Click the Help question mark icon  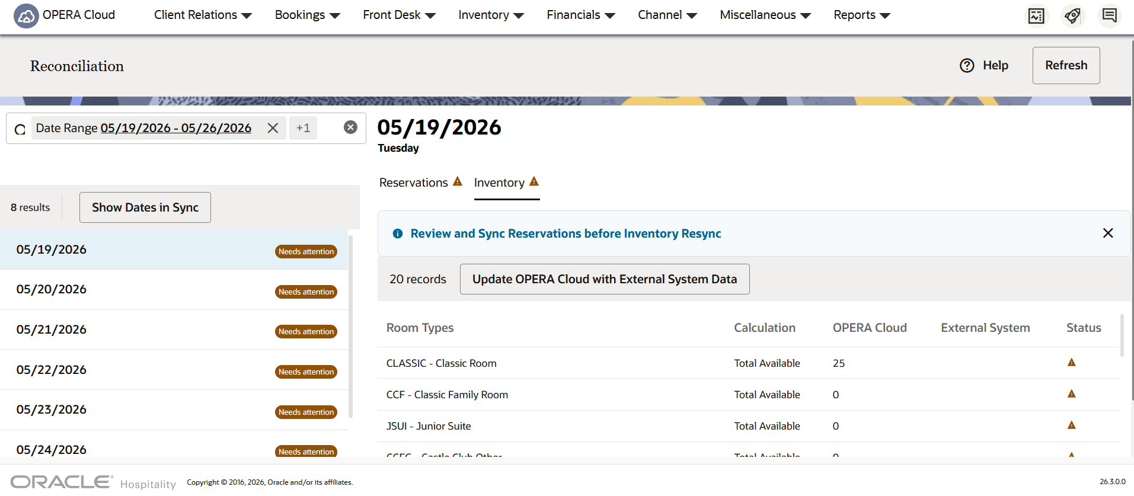(x=967, y=65)
